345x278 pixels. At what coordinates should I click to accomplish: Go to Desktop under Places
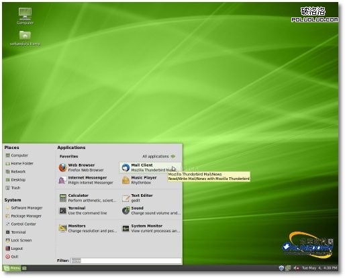tap(15, 180)
